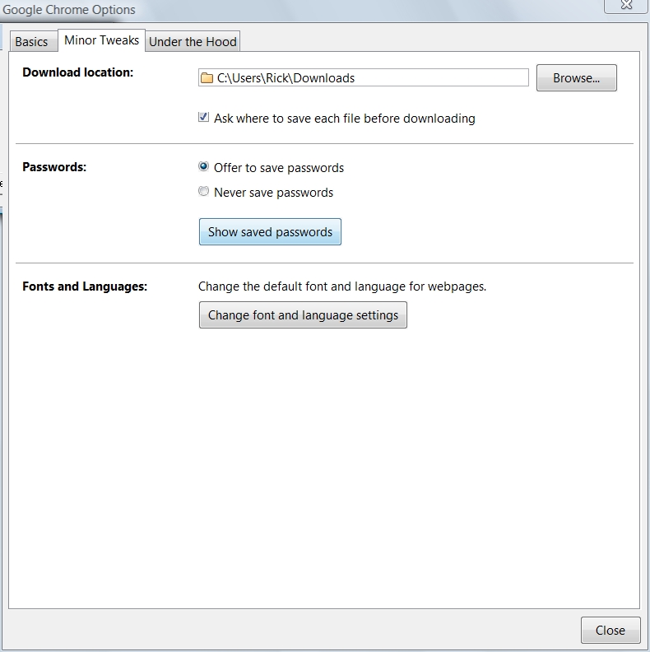This screenshot has width=650, height=652.
Task: Click the 'Download location:' heading label
Action: [x=77, y=72]
